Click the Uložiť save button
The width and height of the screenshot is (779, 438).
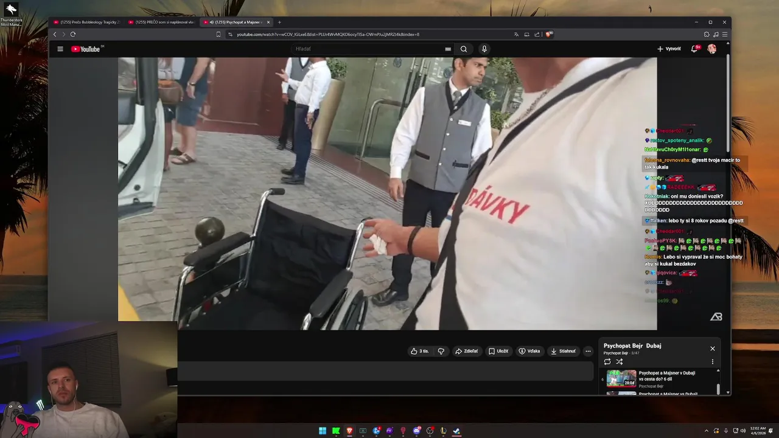click(x=498, y=351)
